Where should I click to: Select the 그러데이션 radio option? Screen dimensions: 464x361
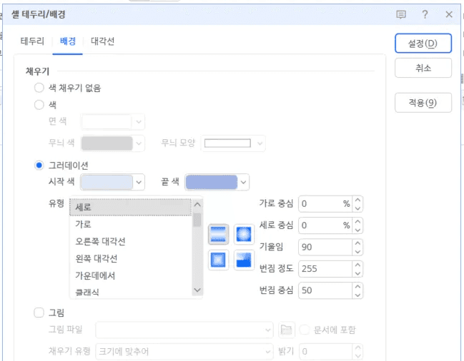pyautogui.click(x=39, y=166)
